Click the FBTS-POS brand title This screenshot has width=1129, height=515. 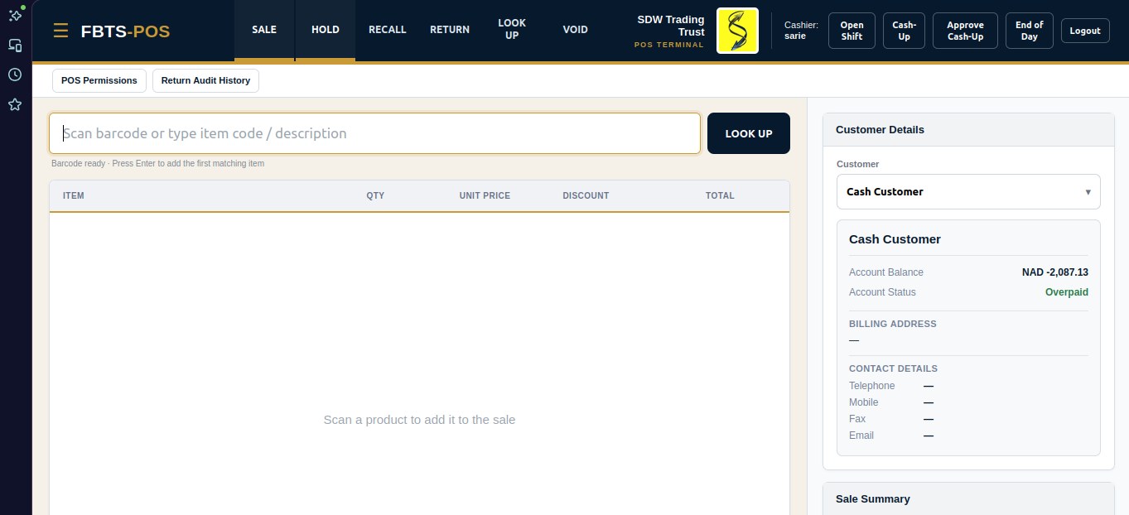point(125,31)
